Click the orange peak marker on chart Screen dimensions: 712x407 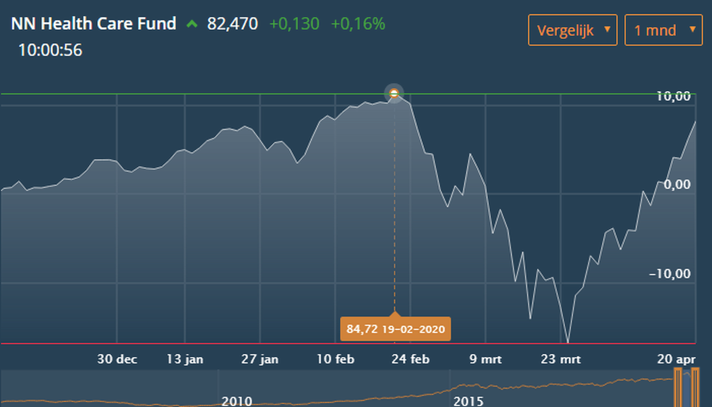point(394,93)
